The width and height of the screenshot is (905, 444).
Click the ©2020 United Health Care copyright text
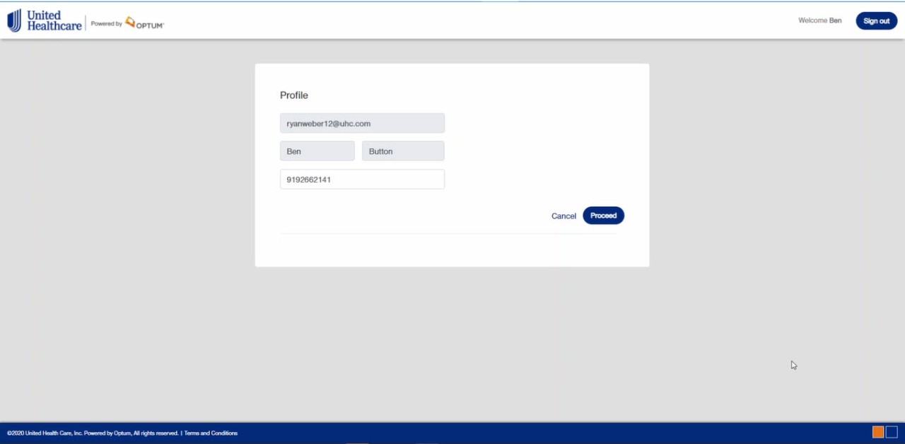45,433
